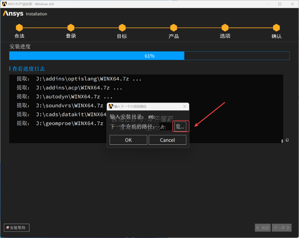Click the 返回 back button

click(x=262, y=227)
